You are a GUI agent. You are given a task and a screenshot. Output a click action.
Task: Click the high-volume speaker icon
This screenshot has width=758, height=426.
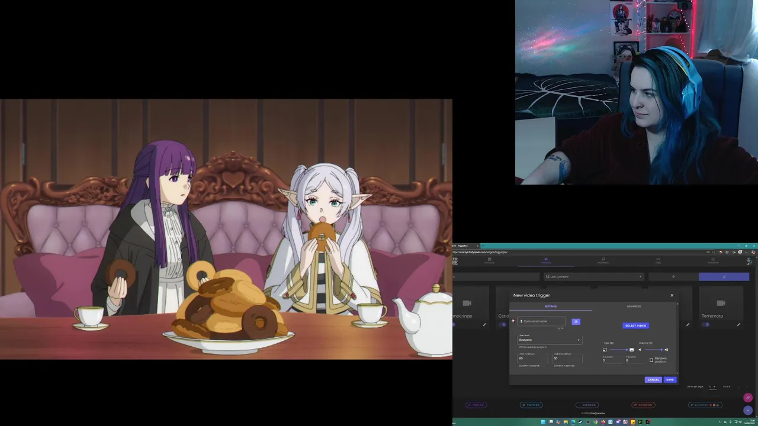[666, 350]
